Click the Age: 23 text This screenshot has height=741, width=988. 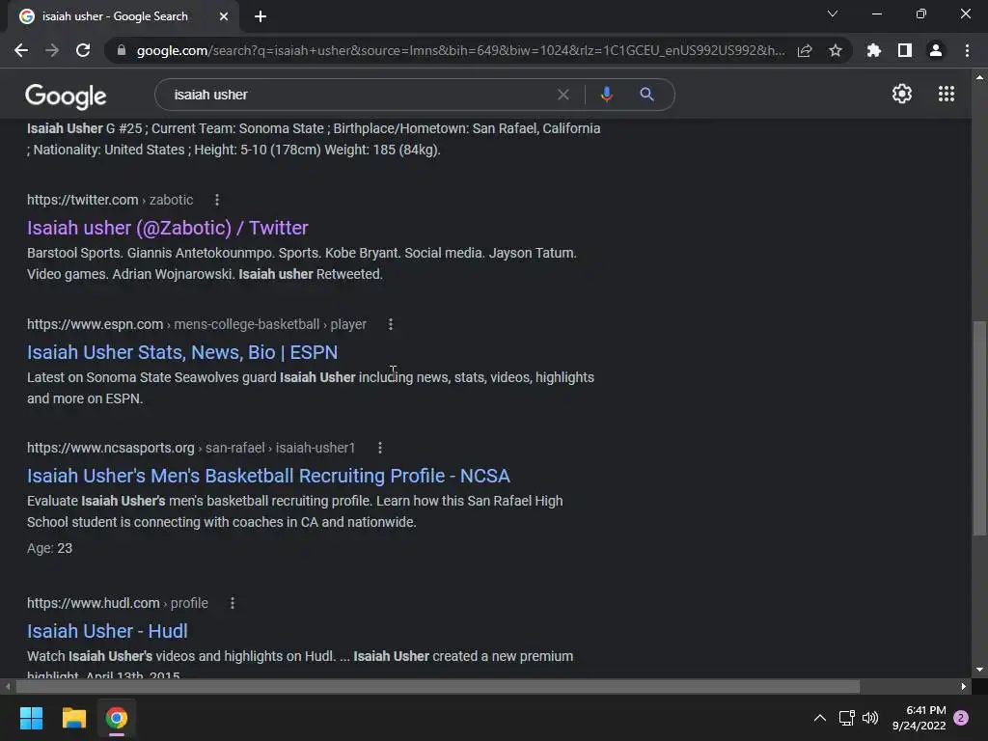click(49, 548)
